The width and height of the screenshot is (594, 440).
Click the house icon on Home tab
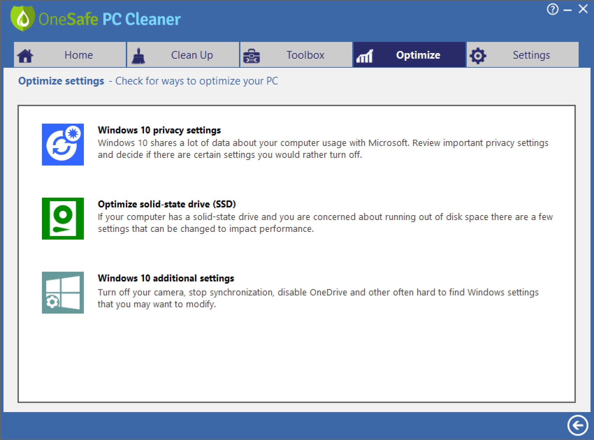[25, 56]
